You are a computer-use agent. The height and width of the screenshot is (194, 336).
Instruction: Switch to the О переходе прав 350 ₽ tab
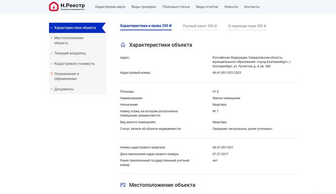click(247, 26)
